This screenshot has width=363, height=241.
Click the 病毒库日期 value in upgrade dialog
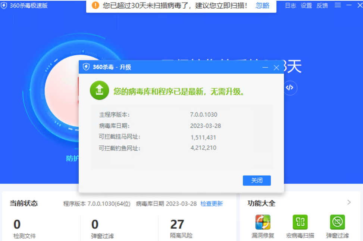point(205,126)
